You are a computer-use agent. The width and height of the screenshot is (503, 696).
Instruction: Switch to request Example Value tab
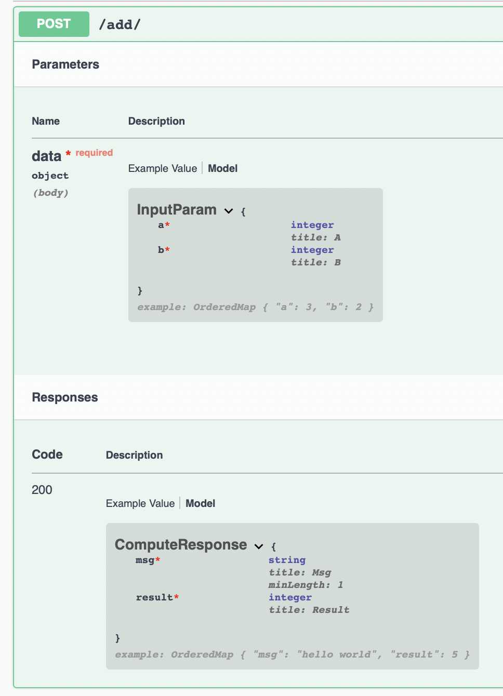pyautogui.click(x=163, y=168)
